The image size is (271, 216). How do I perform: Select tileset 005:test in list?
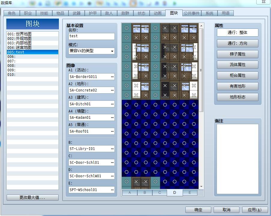tap(32, 52)
